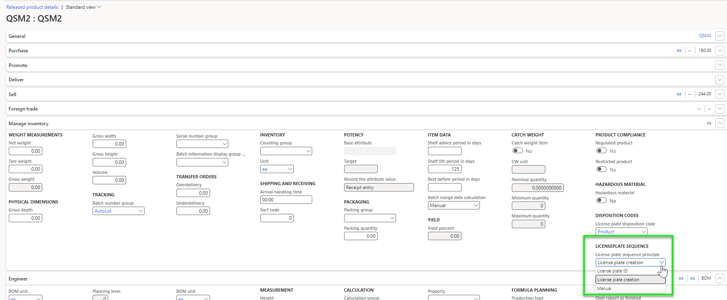Click the QSM2 summary value in General
Image resolution: width=727 pixels, height=300 pixels.
[705, 36]
